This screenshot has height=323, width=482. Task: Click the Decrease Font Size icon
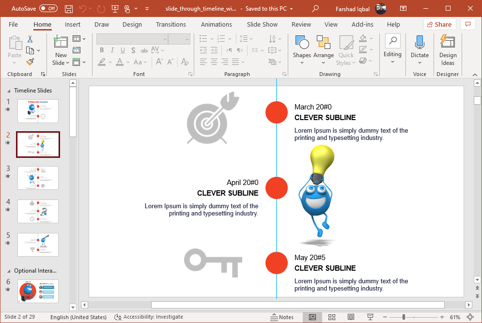click(x=171, y=62)
